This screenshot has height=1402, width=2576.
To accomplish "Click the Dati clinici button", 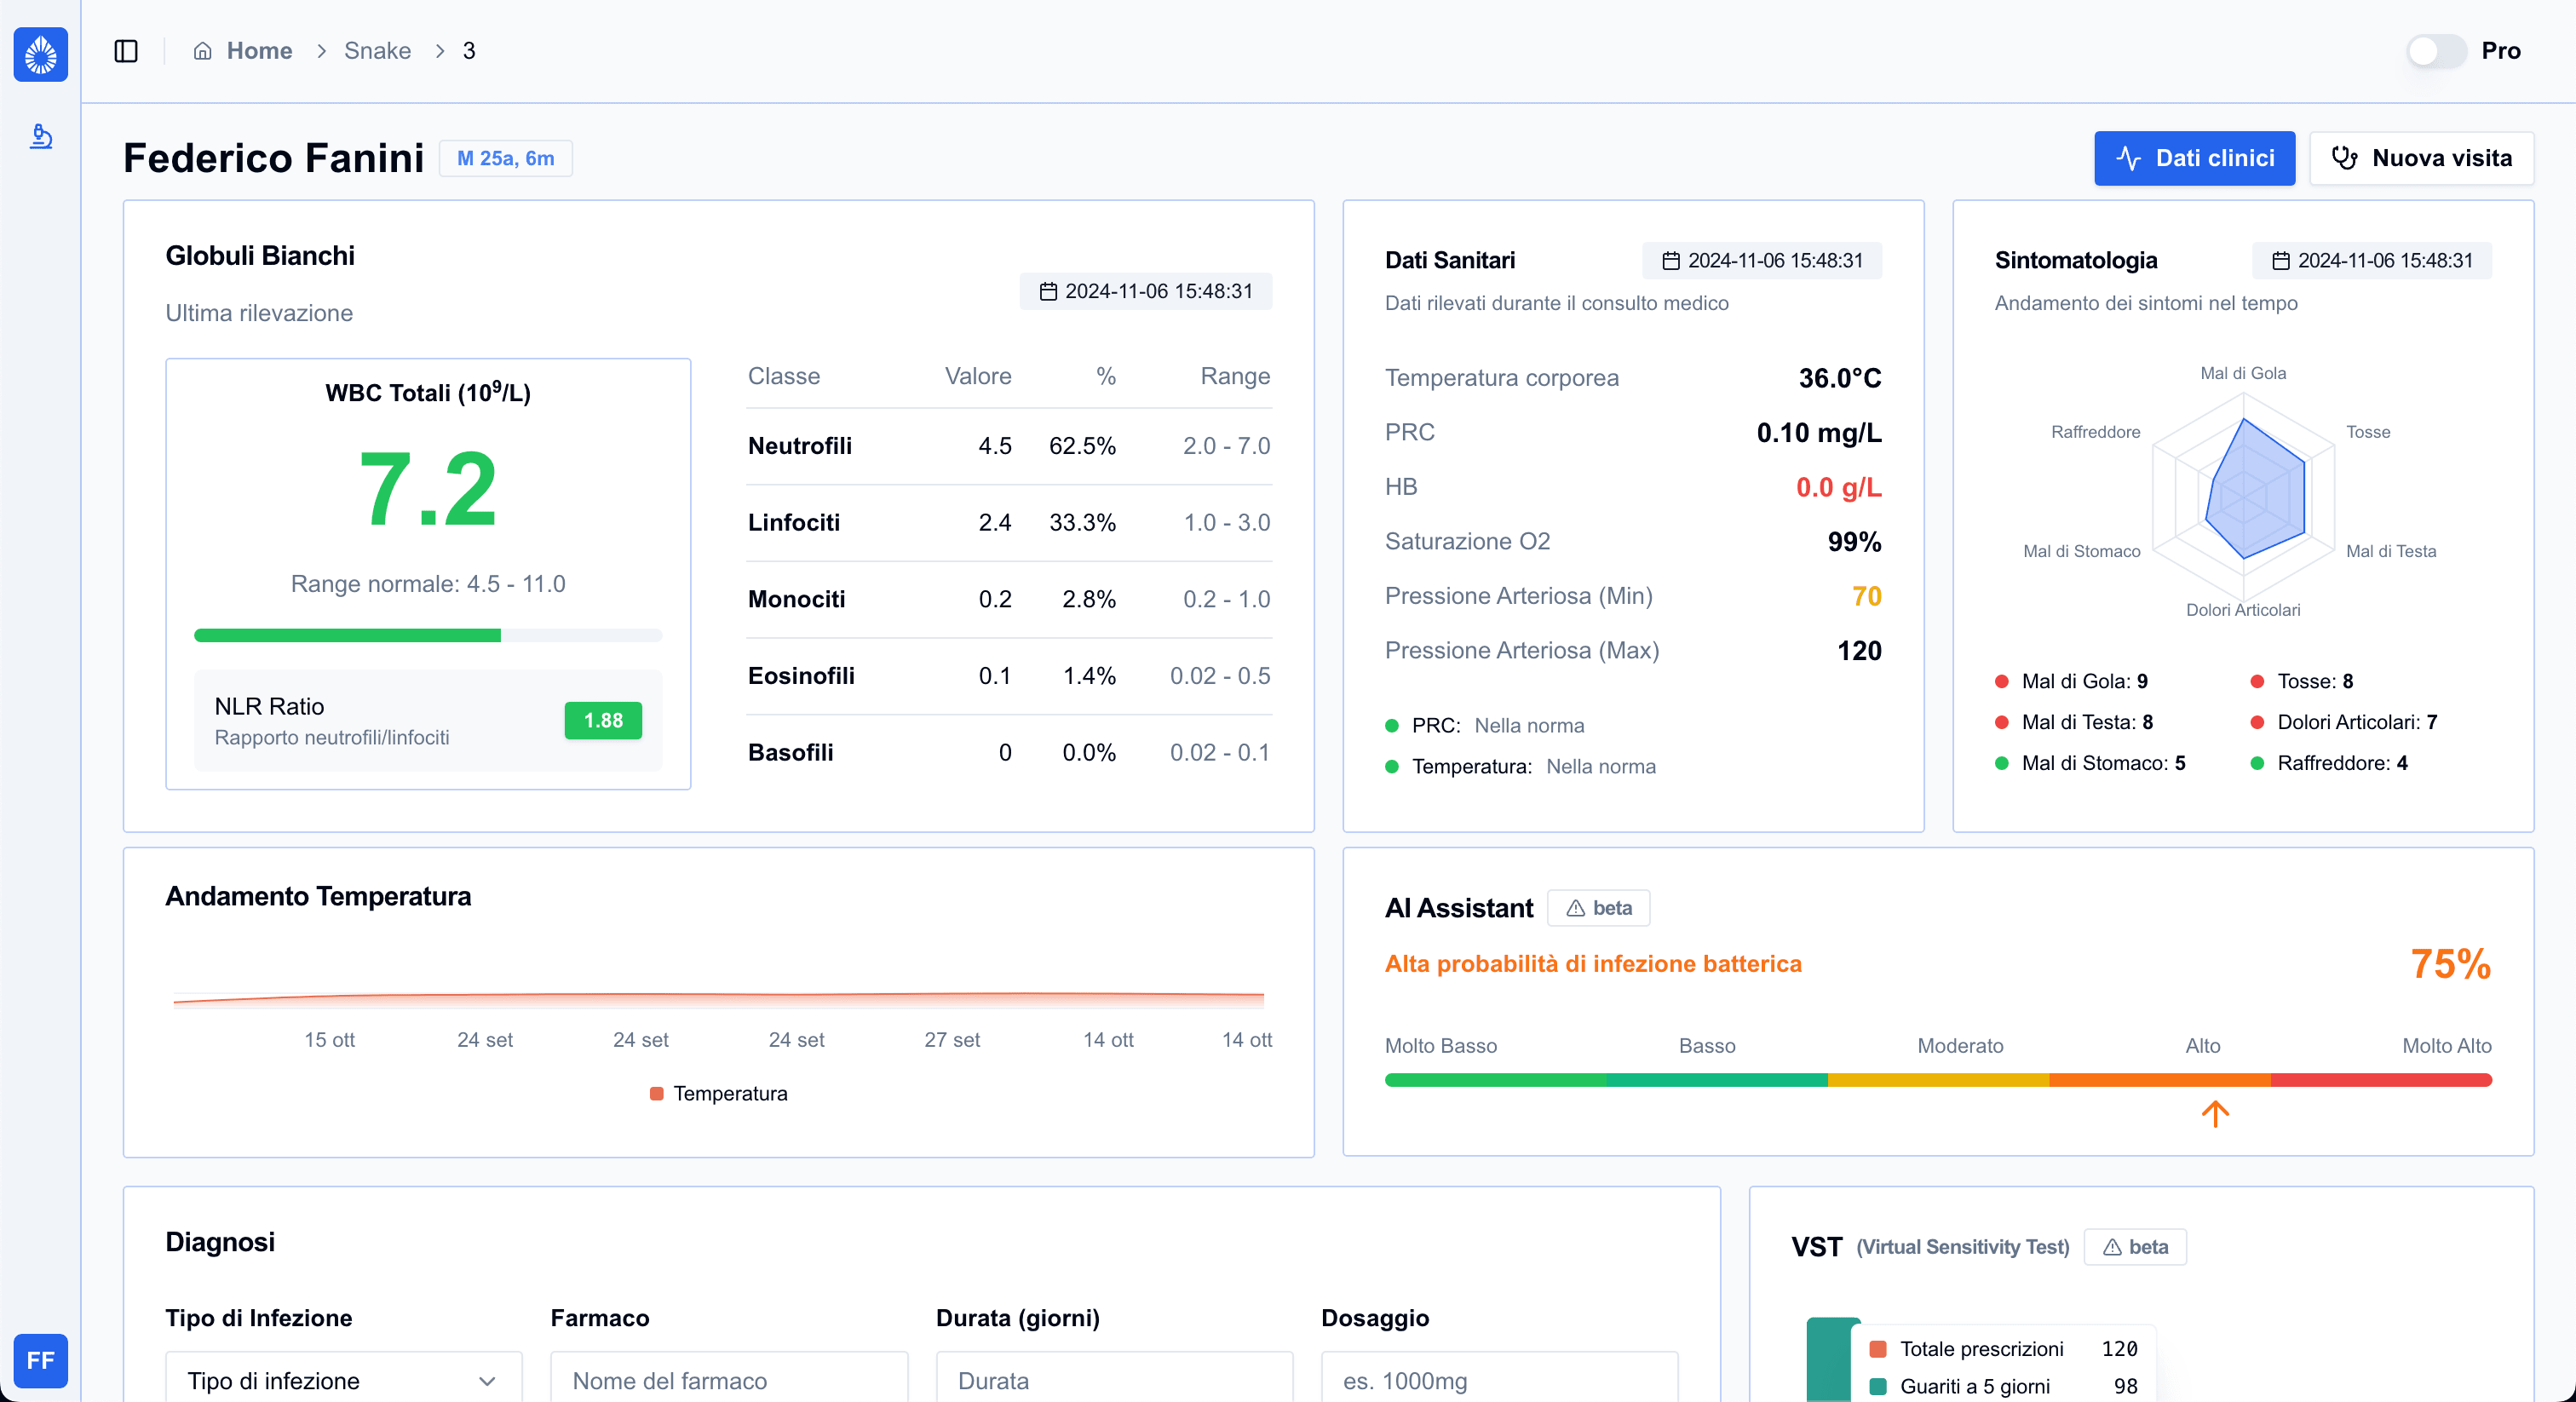I will [x=2194, y=158].
